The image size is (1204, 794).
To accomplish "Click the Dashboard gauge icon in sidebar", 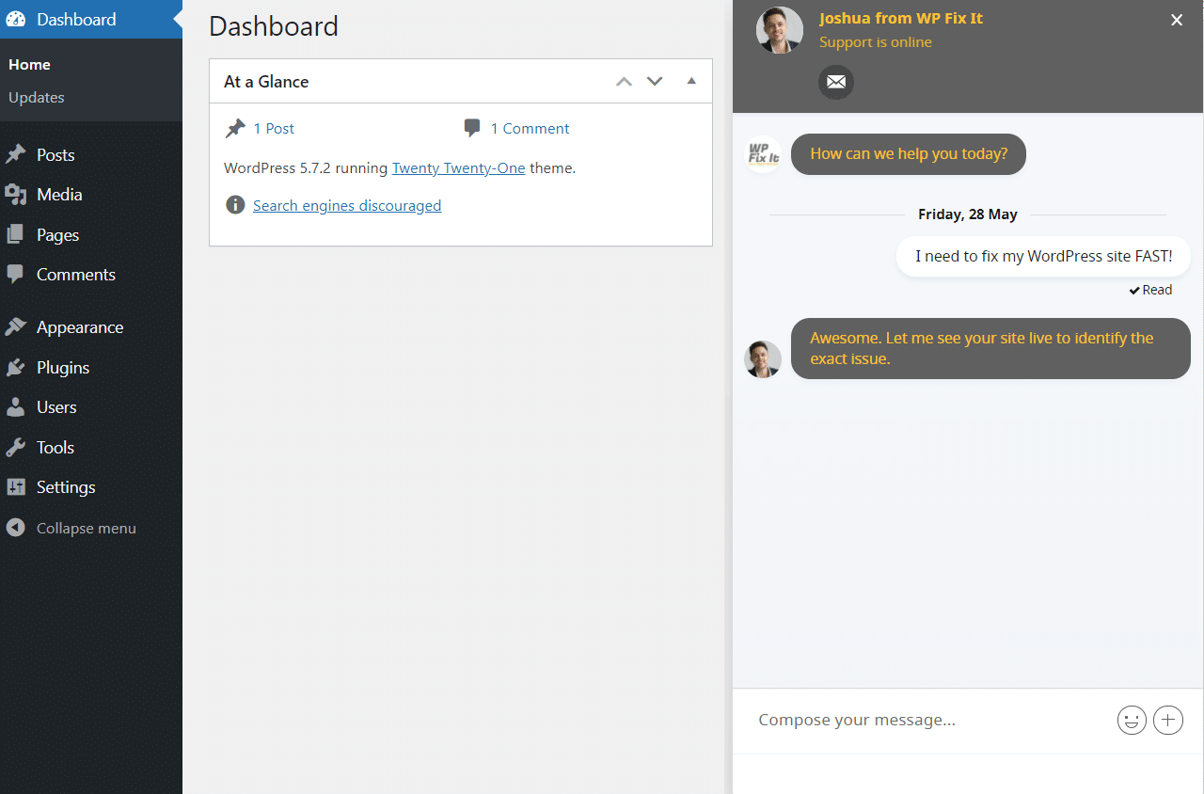I will pos(16,19).
